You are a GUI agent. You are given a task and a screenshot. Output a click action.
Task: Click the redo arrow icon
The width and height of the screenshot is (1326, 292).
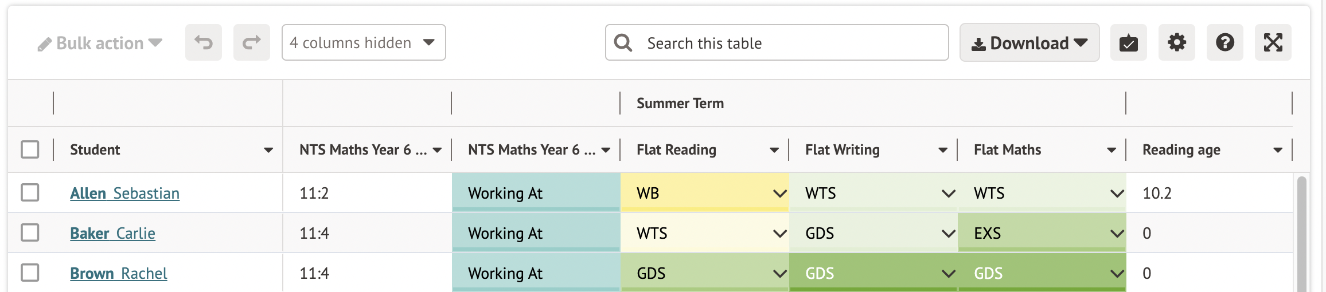pyautogui.click(x=251, y=42)
